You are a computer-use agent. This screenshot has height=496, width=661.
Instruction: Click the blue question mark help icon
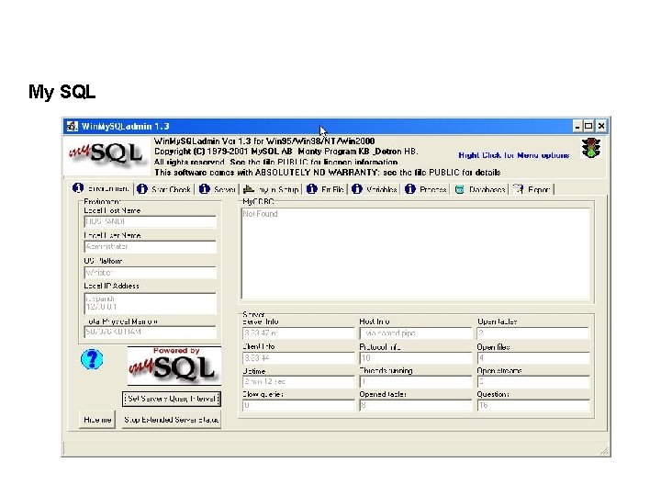[92, 359]
